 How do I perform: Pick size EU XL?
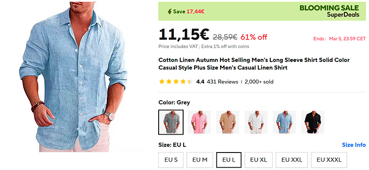pyautogui.click(x=259, y=160)
